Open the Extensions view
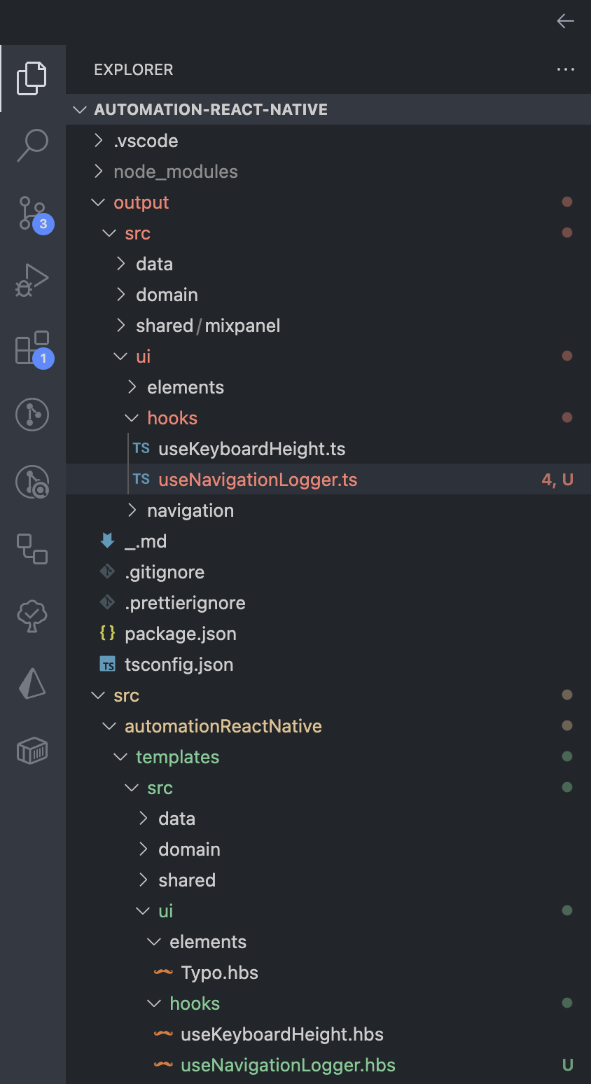The height and width of the screenshot is (1084, 591). click(x=32, y=348)
